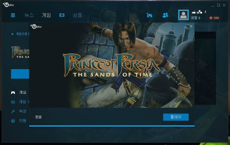Viewport: 230px width, 145px height.
Task: Click the Prince of Persia sidebar logo
Action: (x=21, y=52)
